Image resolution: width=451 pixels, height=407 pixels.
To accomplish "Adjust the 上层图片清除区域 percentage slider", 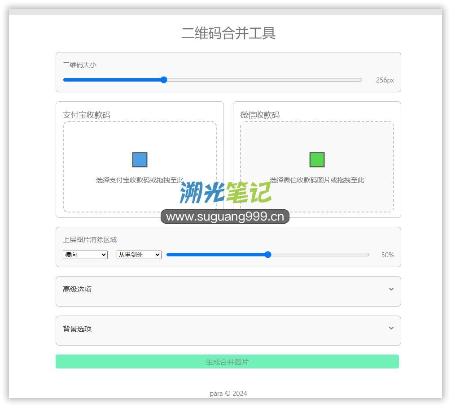I will click(x=267, y=255).
